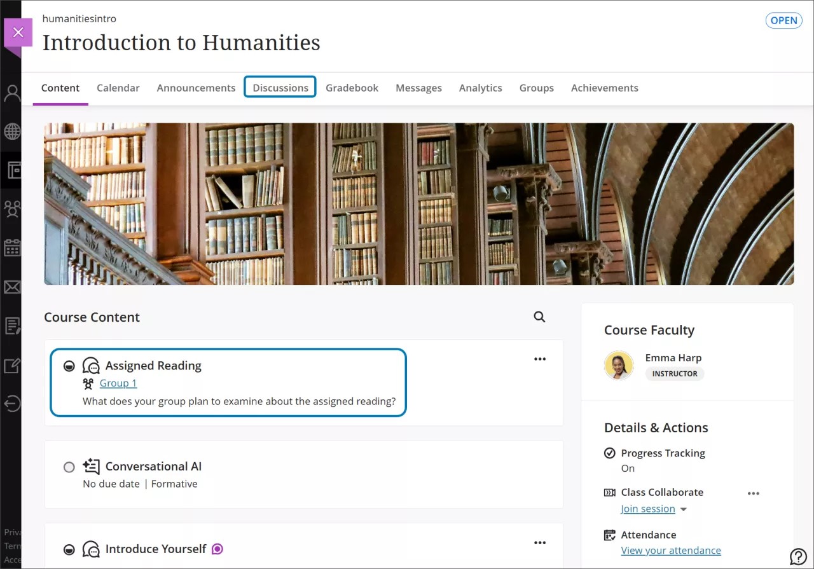The image size is (814, 569).
Task: Toggle the Introduce Yourself progress indicator
Action: click(69, 549)
